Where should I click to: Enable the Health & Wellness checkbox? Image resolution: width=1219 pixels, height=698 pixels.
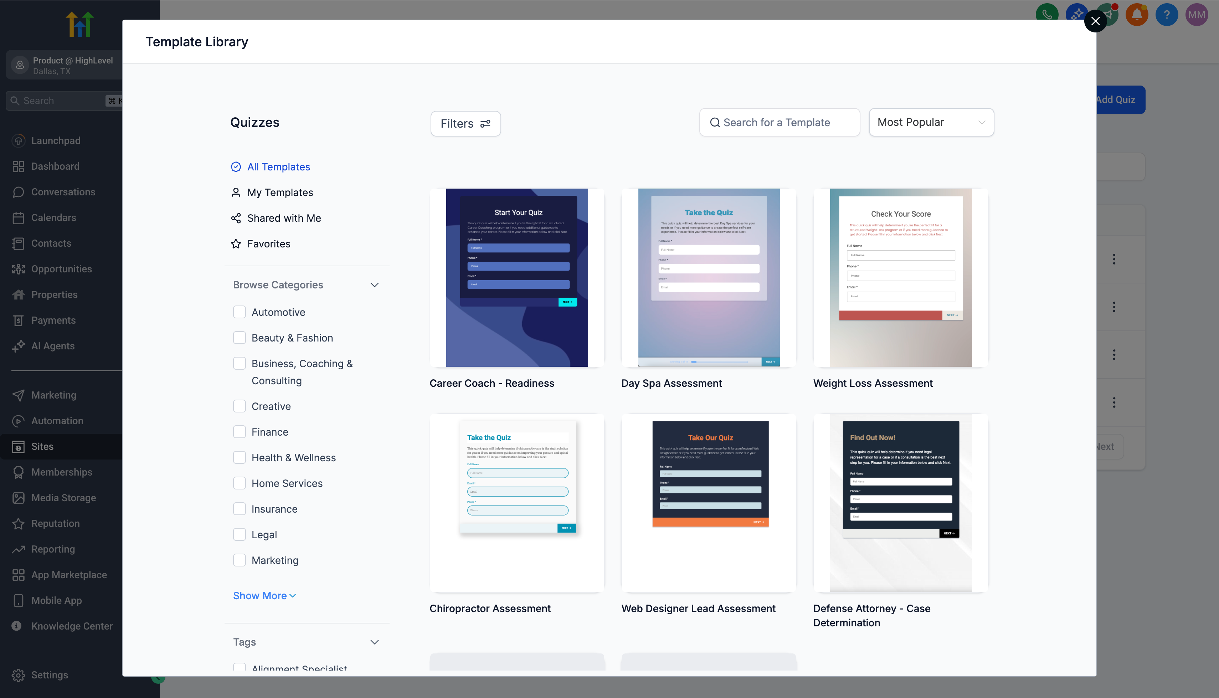tap(239, 457)
